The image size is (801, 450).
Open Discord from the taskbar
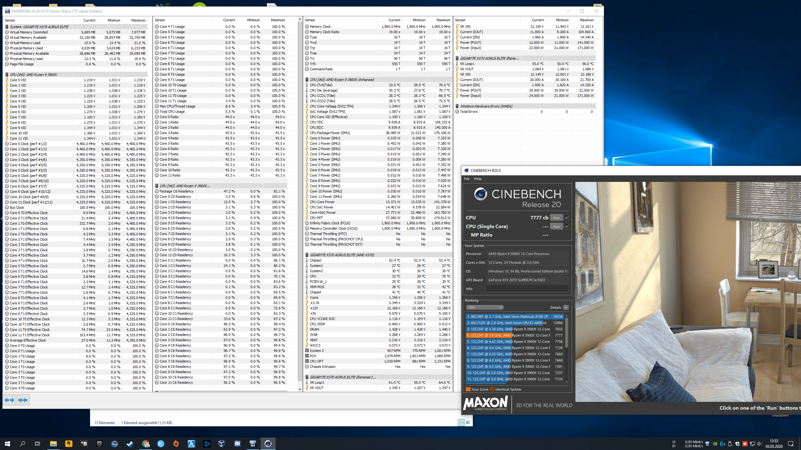237,443
